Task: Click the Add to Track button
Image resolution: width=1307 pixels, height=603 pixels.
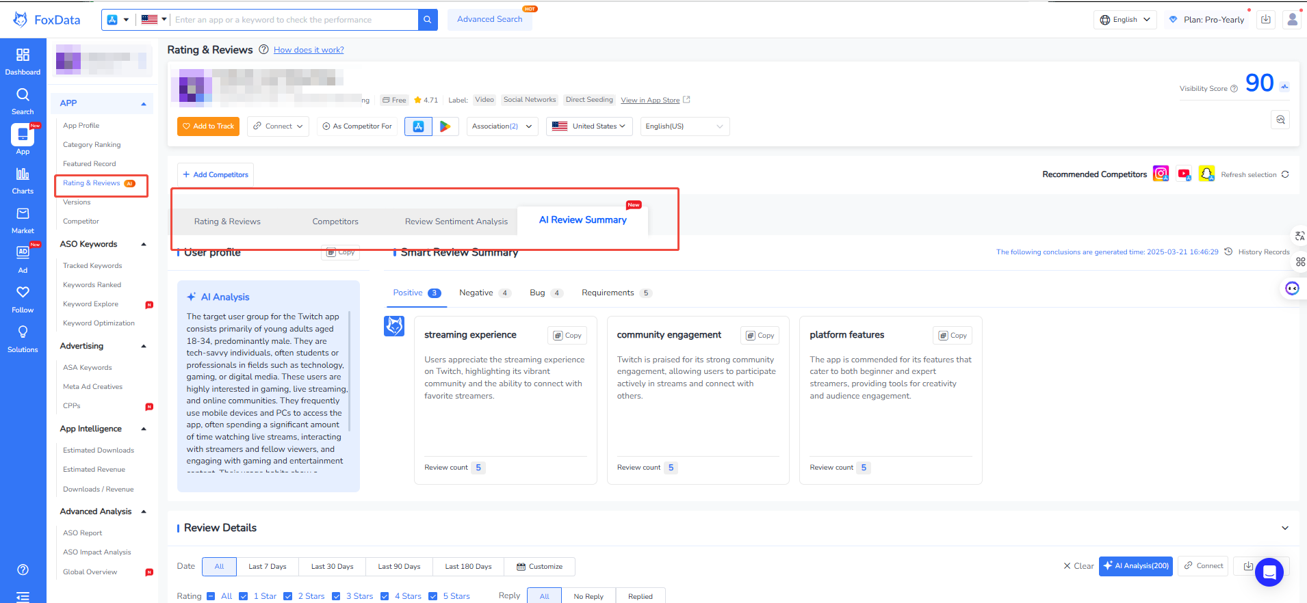Action: click(x=208, y=126)
